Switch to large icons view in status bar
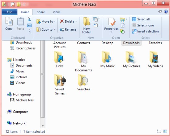 click(165, 131)
